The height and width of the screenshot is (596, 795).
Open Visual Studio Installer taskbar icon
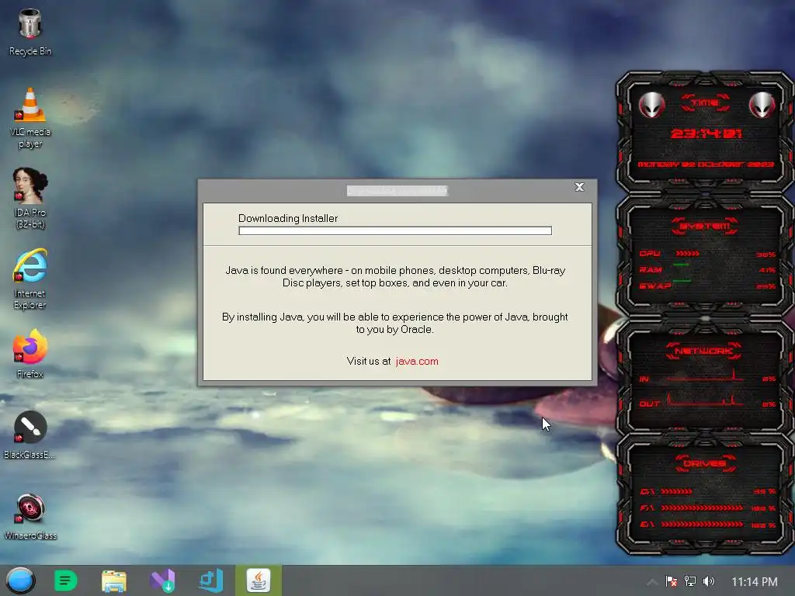[163, 580]
